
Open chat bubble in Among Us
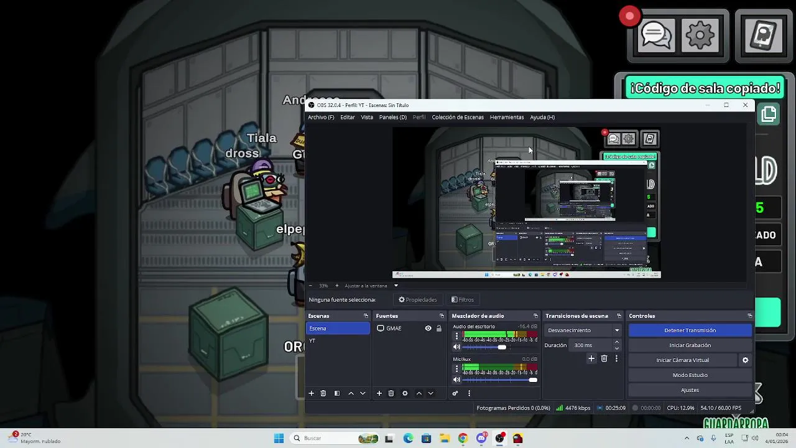click(x=655, y=35)
